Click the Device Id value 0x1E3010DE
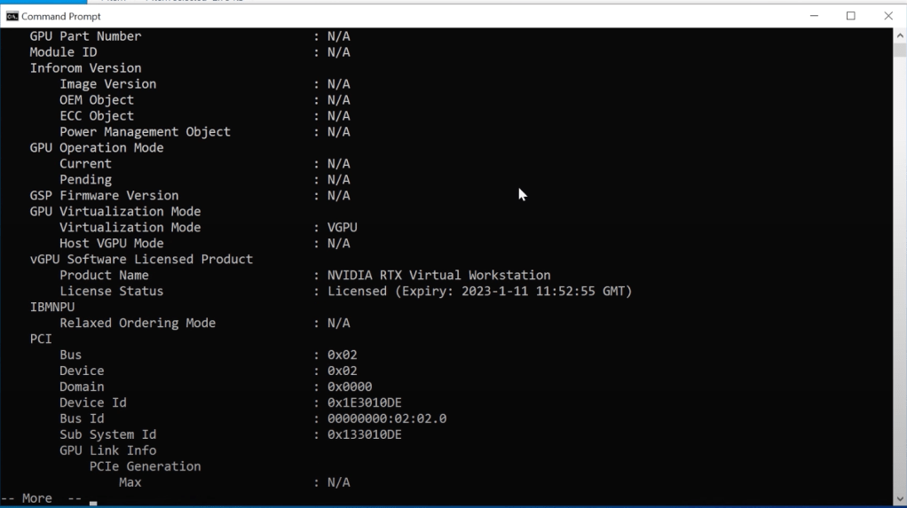 click(364, 402)
